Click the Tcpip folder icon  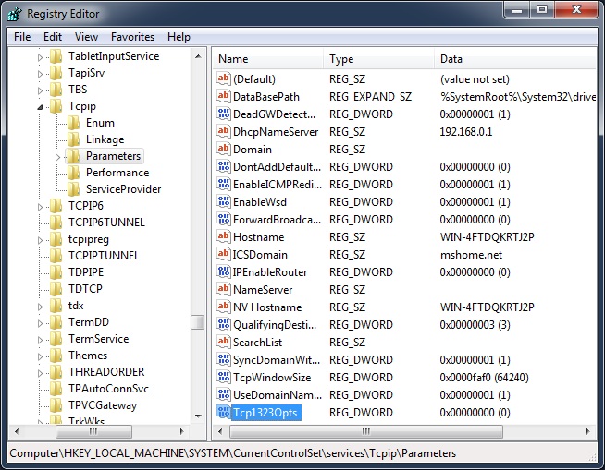pos(56,106)
